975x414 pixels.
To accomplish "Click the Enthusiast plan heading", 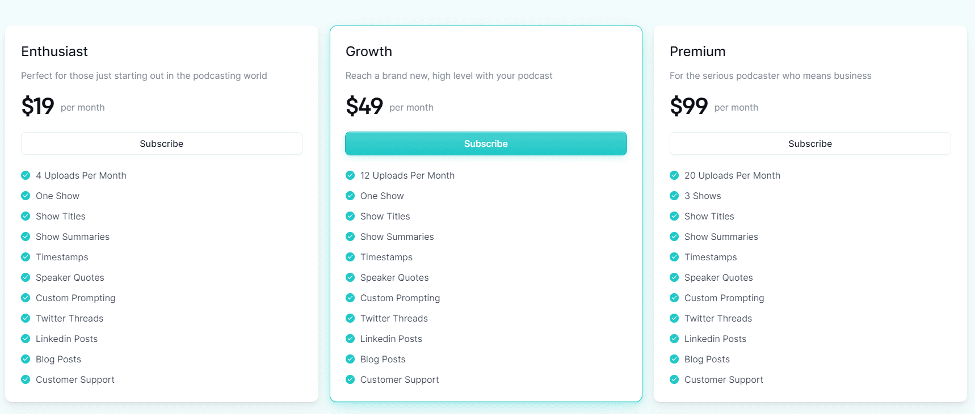I will tap(54, 51).
